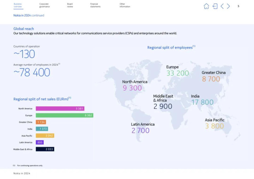
Task: Go to the next page arrow
Action: (x=229, y=6)
